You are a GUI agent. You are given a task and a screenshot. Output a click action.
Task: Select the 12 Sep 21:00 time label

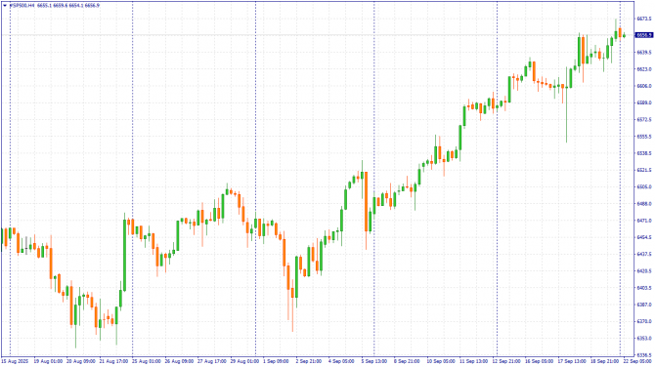(505, 361)
